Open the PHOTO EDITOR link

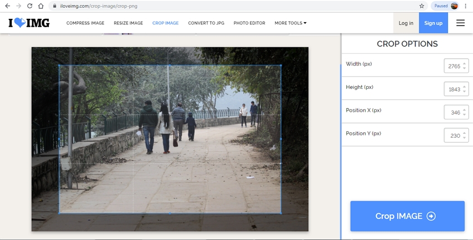coord(249,23)
